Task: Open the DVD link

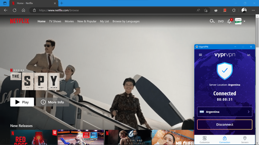Action: pos(221,21)
